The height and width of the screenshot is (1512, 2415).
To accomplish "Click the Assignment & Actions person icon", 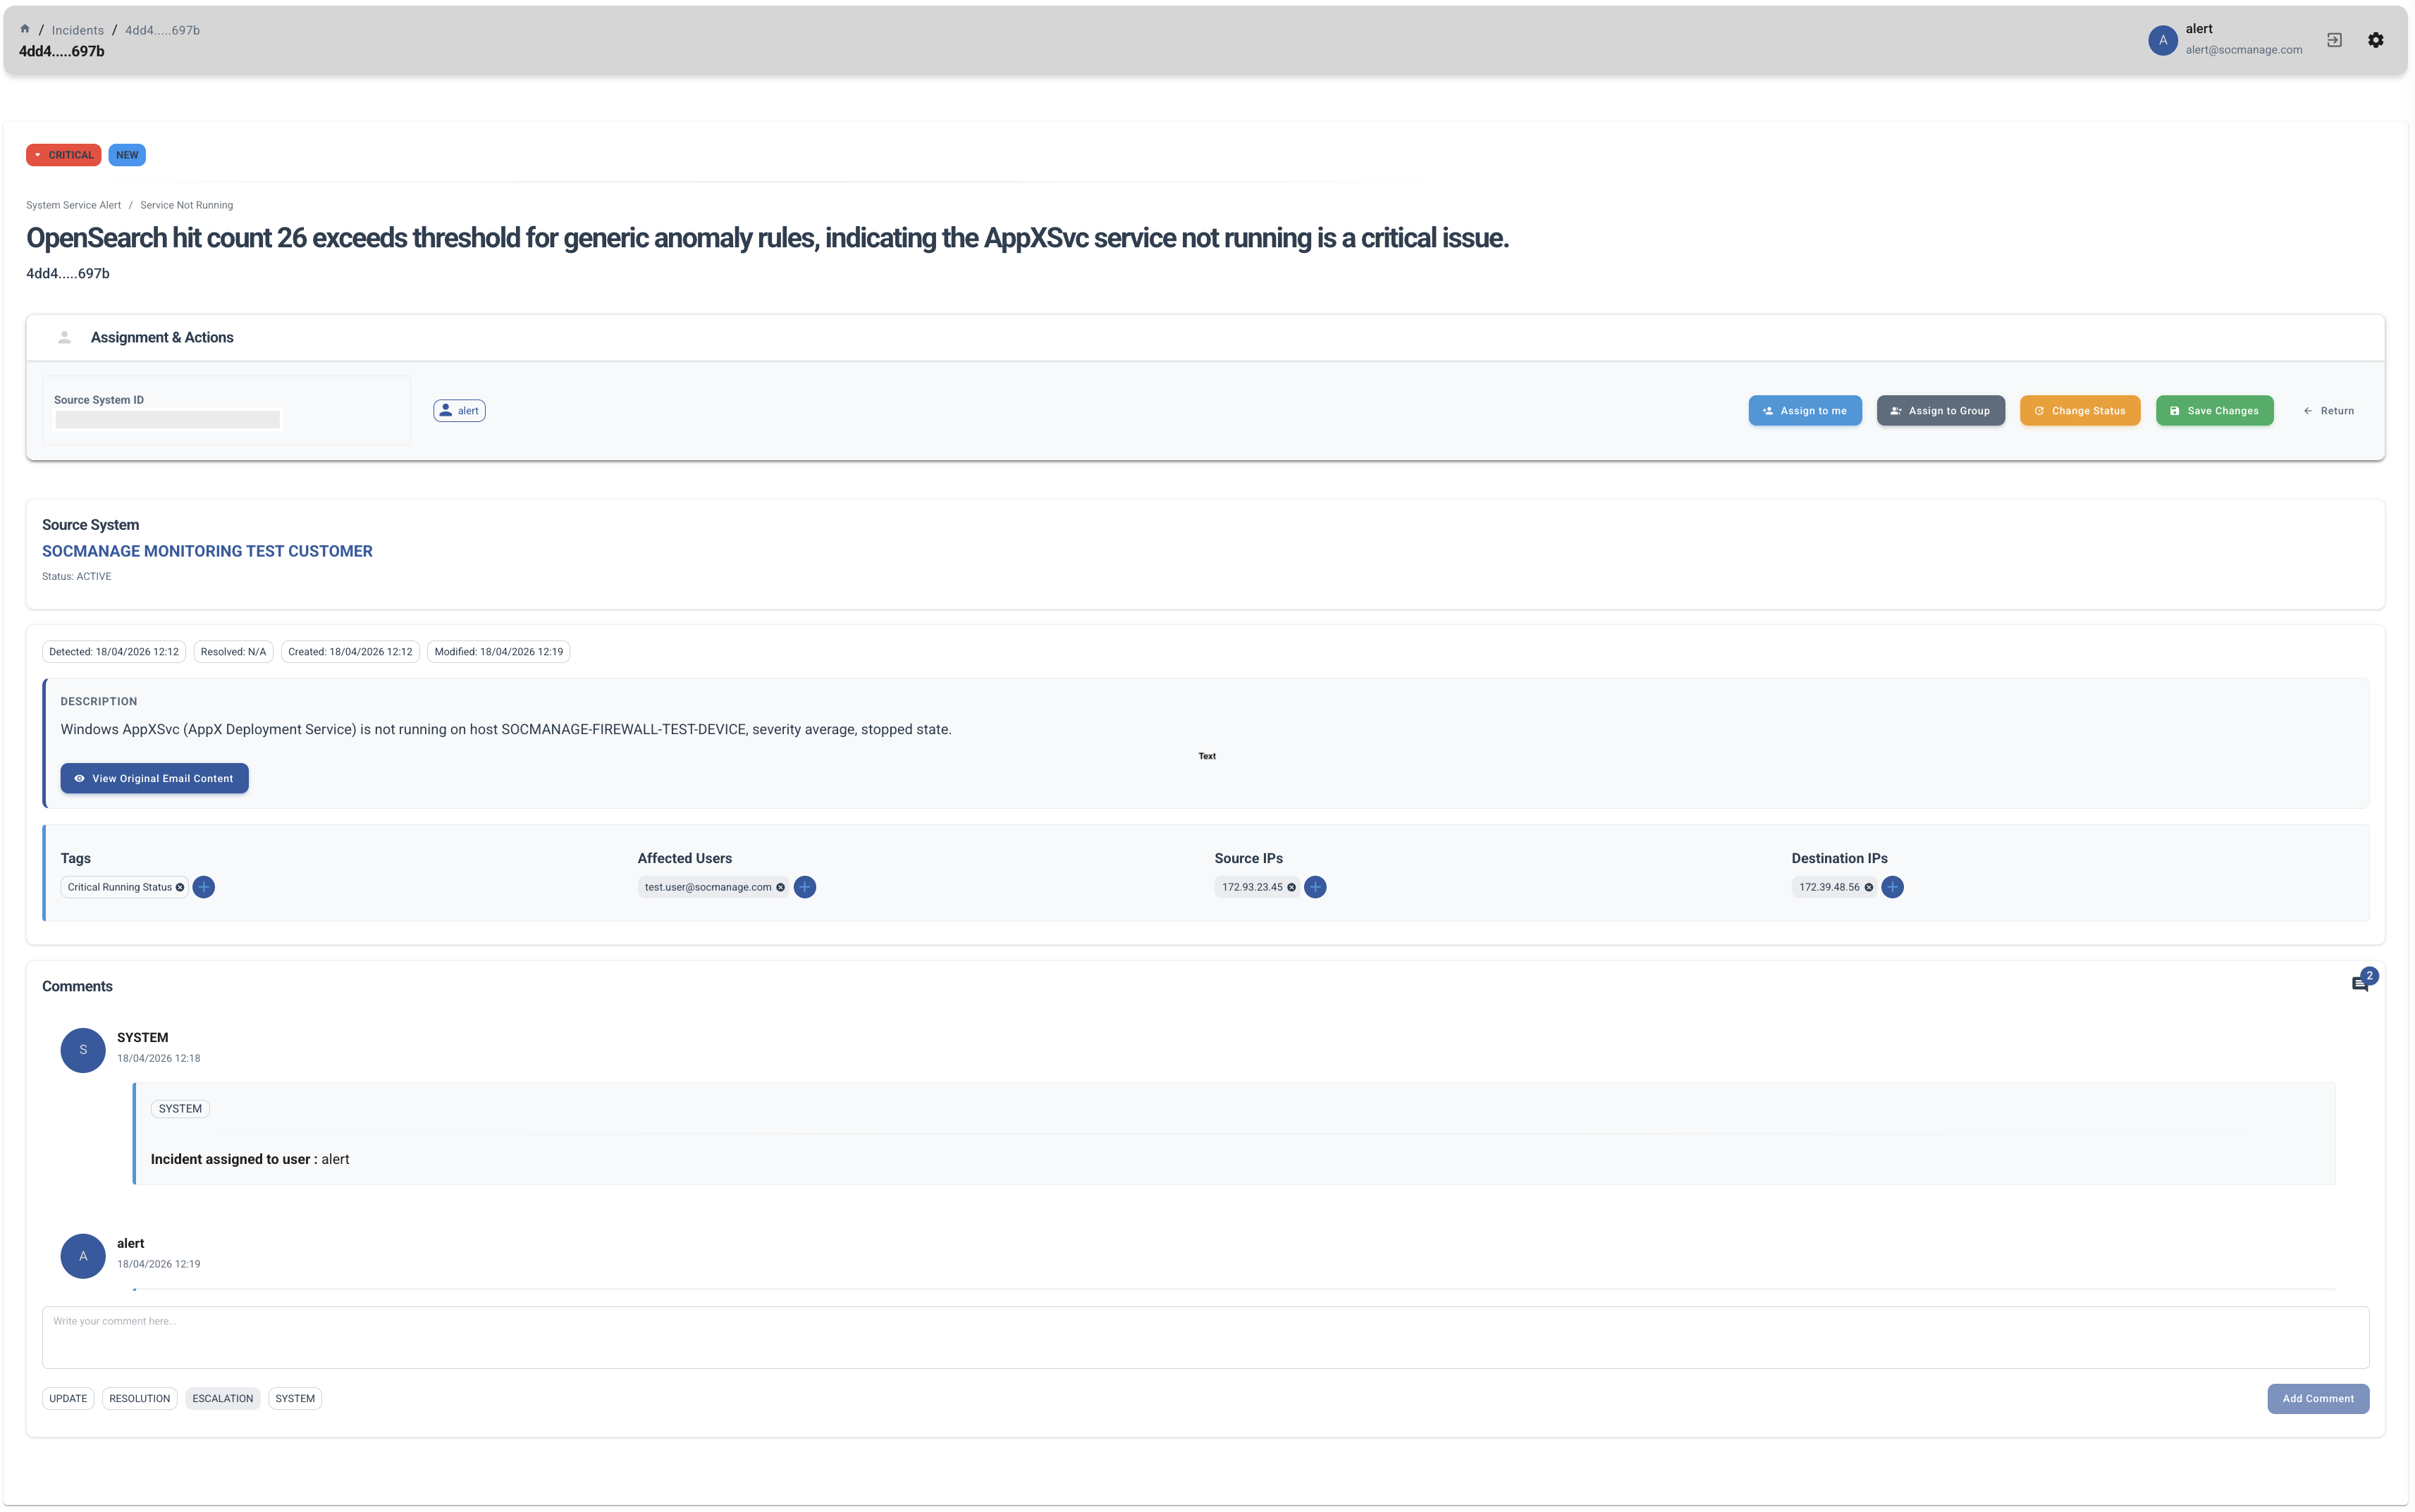I will point(64,337).
